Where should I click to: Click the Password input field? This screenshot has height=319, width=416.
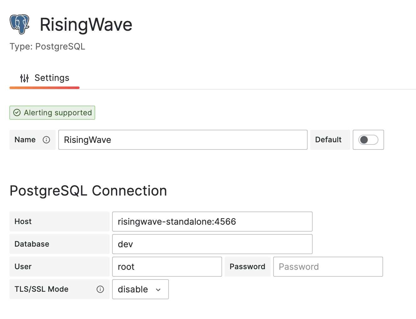328,267
